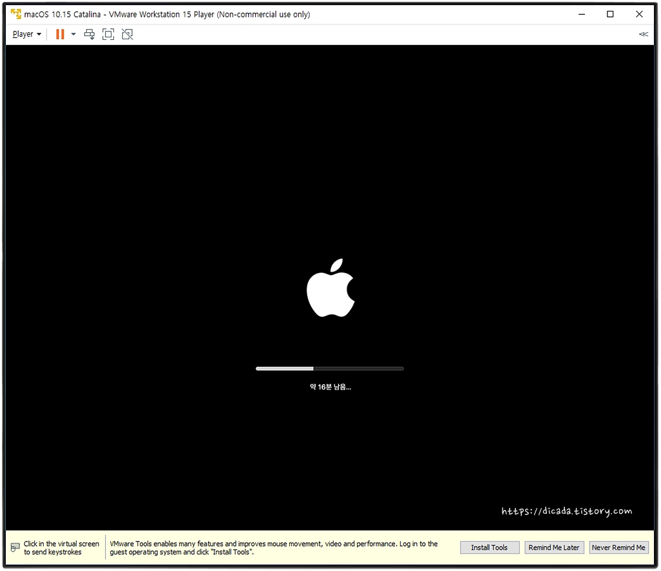Image resolution: width=661 pixels, height=571 pixels.
Task: Open the Player menu
Action: 26,34
